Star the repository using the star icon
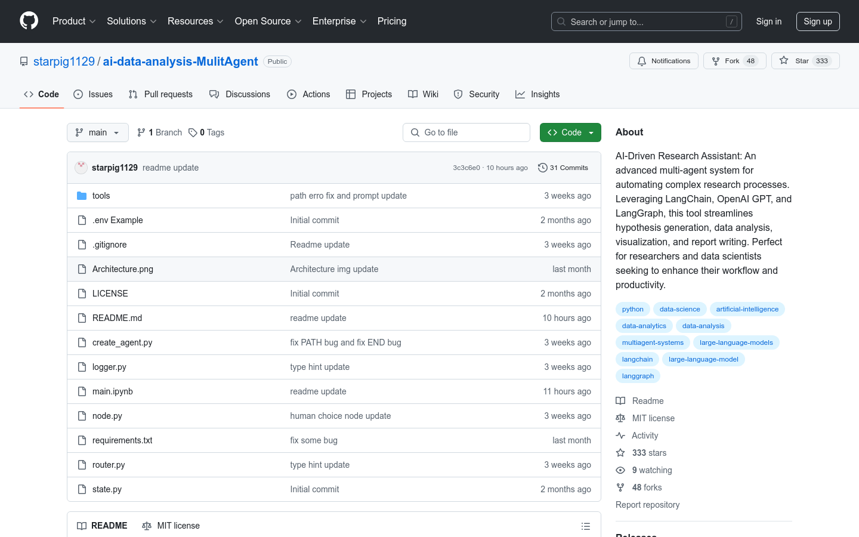The height and width of the screenshot is (537, 859). coord(785,60)
